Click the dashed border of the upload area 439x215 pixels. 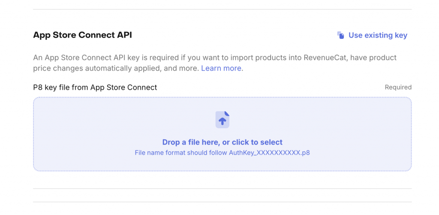coord(222,97)
